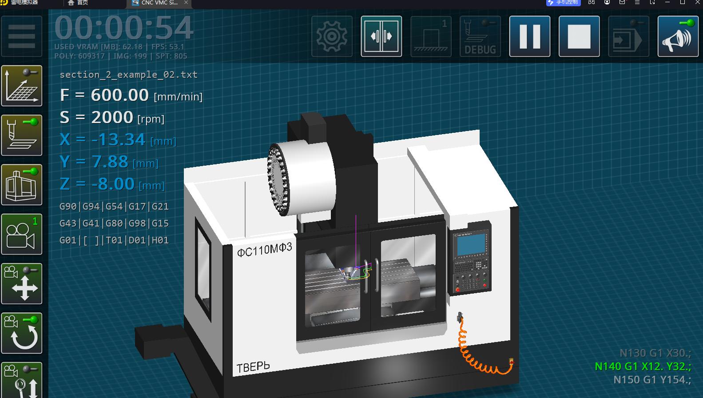Image resolution: width=703 pixels, height=398 pixels.
Task: Click the spindle speed S = 2000 readout
Action: 112,117
